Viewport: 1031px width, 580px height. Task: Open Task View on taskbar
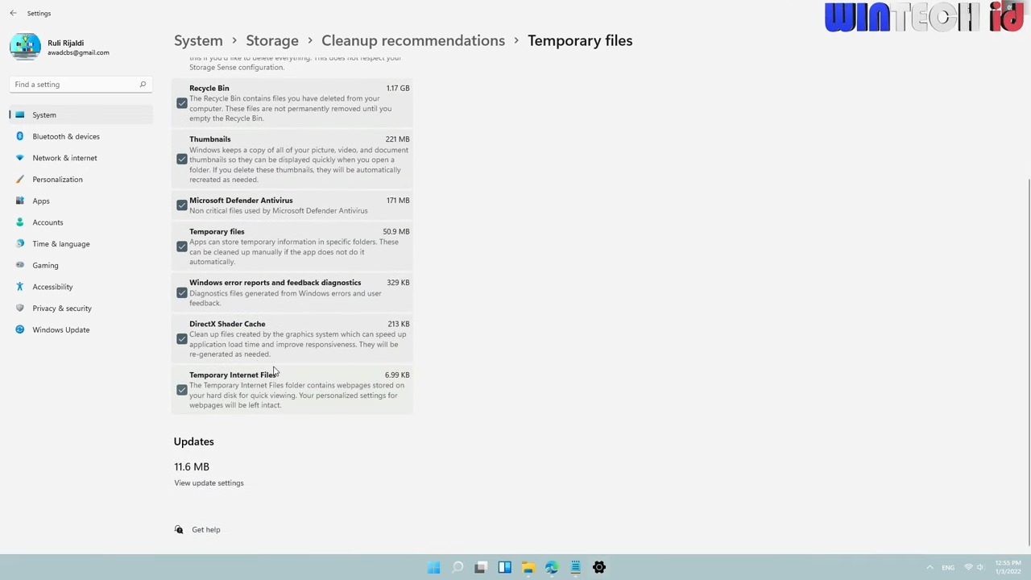pyautogui.click(x=481, y=567)
